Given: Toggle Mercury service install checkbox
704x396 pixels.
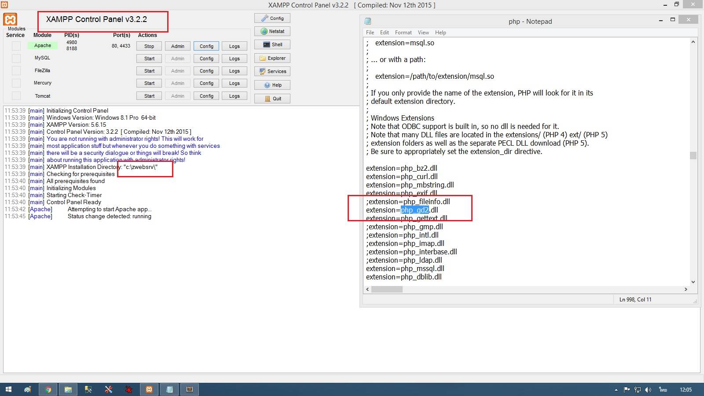Looking at the screenshot, I should pos(16,83).
